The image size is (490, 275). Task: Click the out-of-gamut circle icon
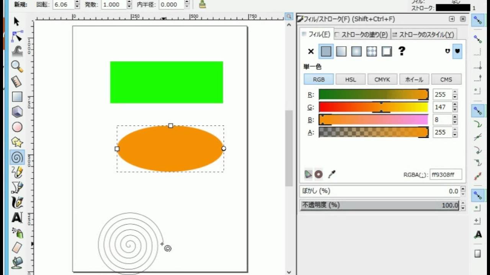pyautogui.click(x=318, y=175)
